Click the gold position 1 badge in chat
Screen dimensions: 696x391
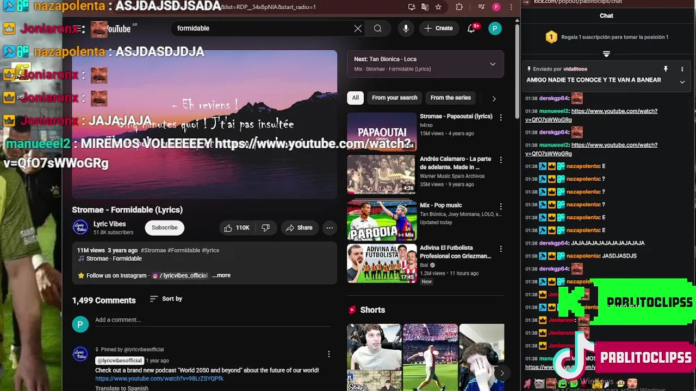[x=551, y=37]
